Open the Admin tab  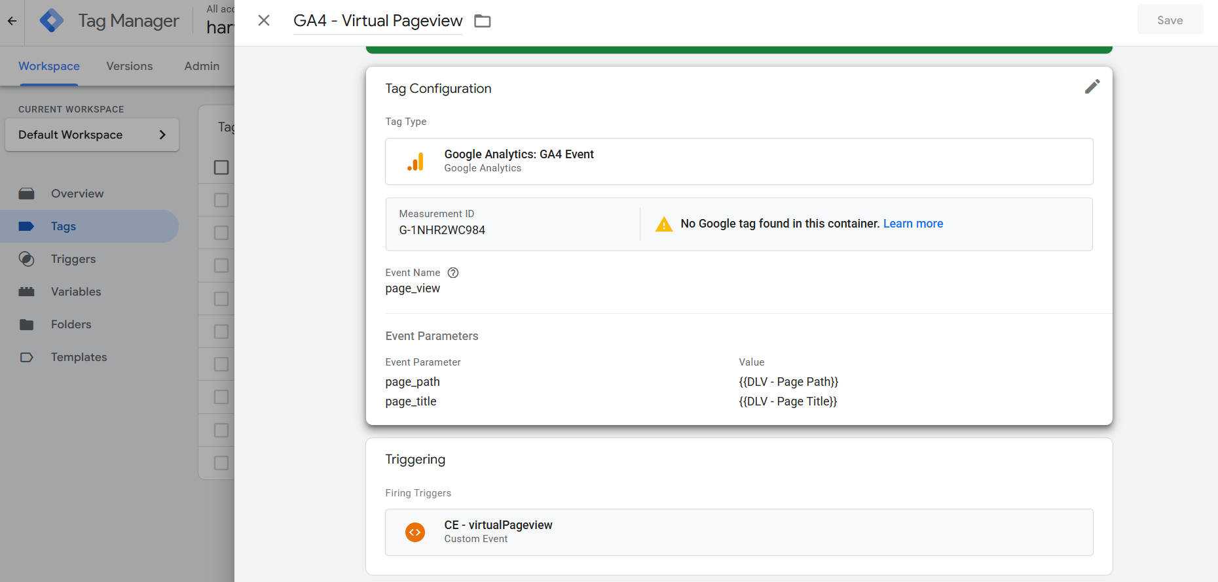(202, 66)
